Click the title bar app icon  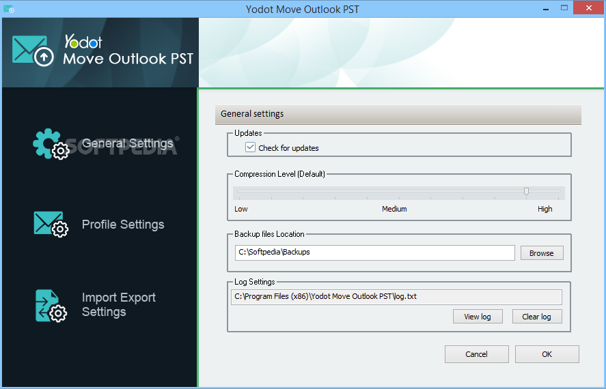coord(8,8)
